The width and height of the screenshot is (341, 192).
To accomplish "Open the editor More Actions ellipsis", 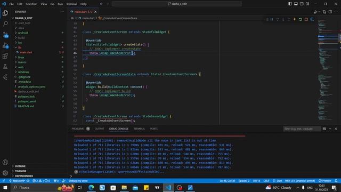I will 336,12.
